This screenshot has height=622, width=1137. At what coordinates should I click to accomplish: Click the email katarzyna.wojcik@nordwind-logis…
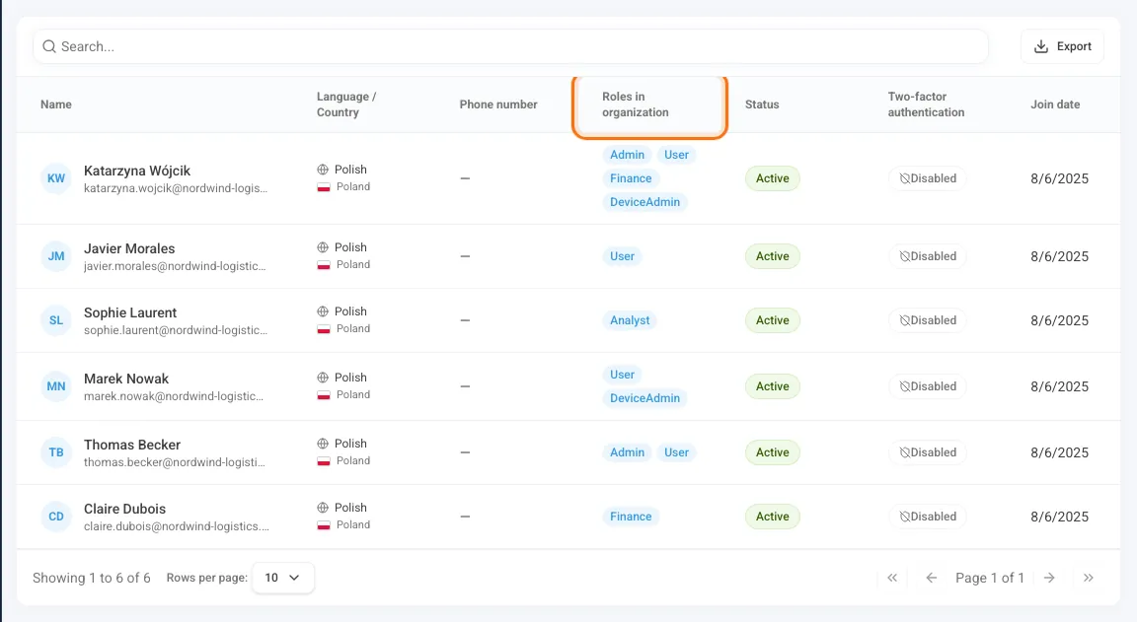[176, 188]
